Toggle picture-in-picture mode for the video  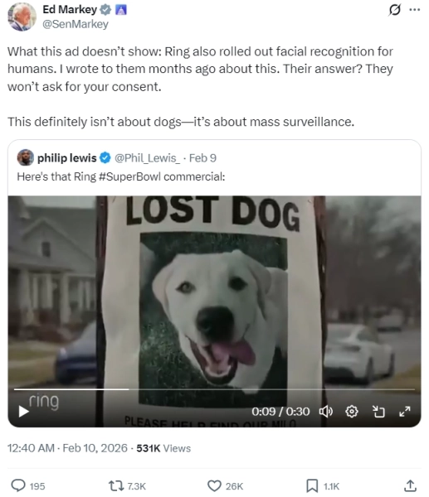[378, 412]
